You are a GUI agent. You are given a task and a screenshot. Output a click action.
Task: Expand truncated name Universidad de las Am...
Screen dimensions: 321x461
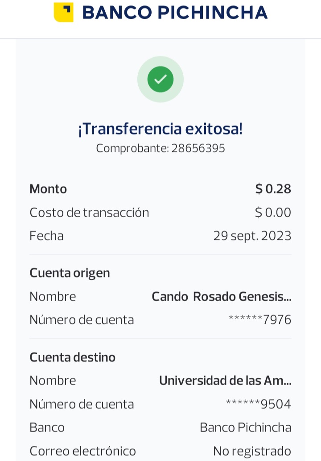click(225, 381)
